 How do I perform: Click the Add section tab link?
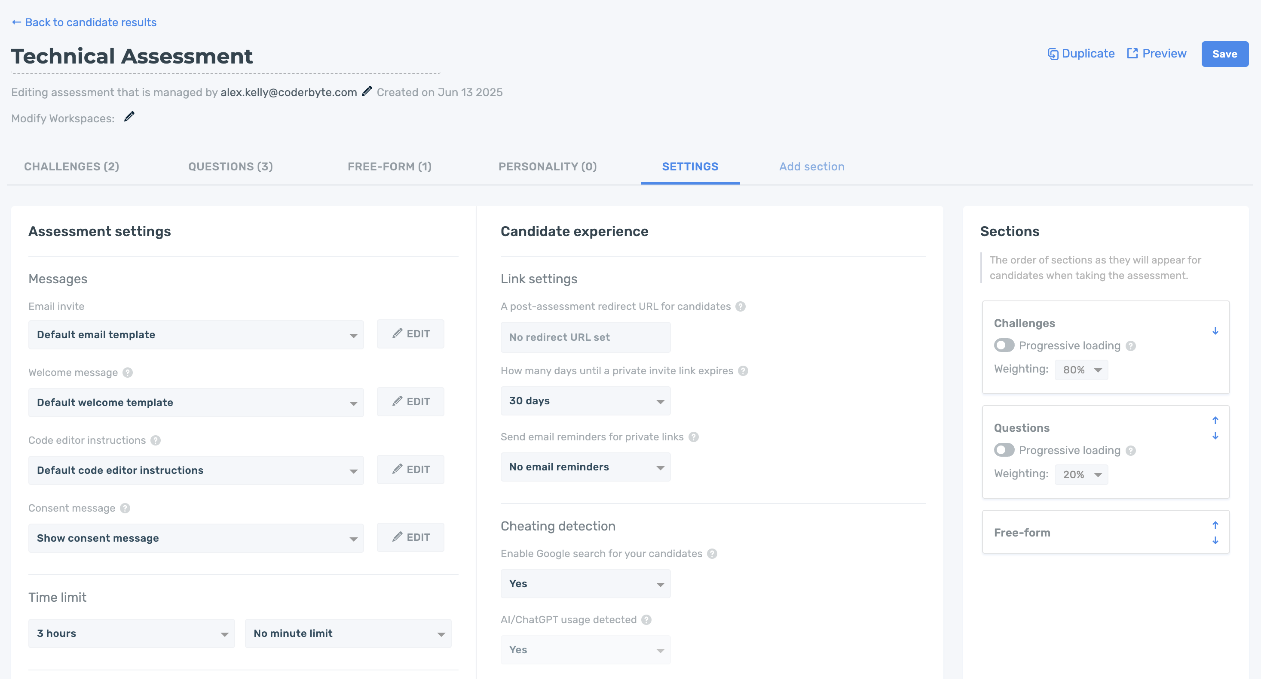pos(811,167)
